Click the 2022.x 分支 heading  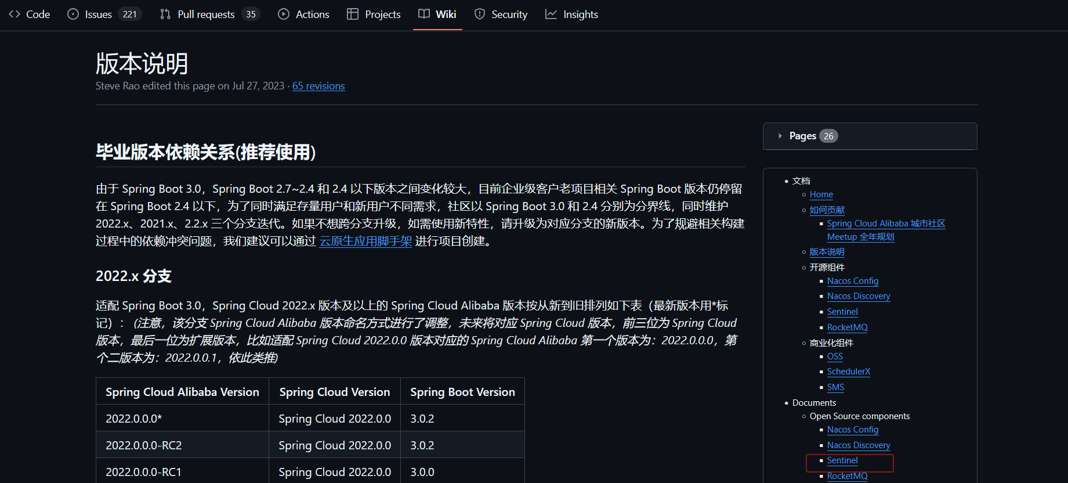[x=133, y=276]
